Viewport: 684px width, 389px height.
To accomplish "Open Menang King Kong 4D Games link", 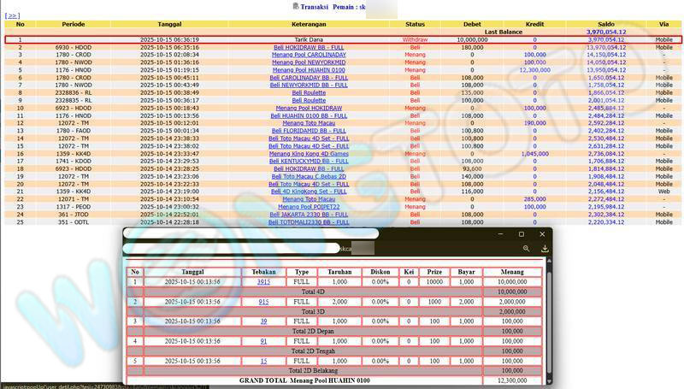I will click(310, 153).
